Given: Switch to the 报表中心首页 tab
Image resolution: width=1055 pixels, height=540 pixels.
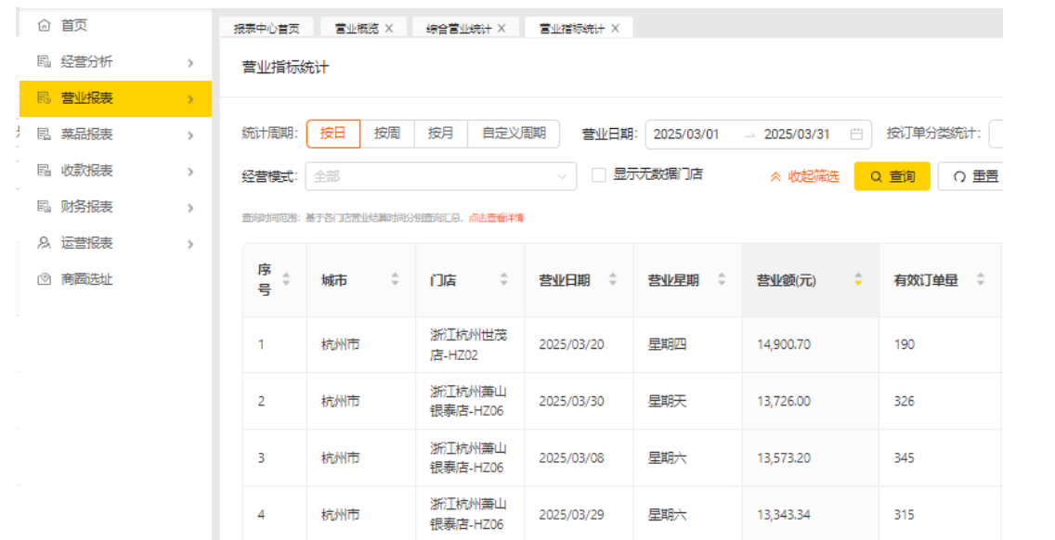Looking at the screenshot, I should pos(267,29).
